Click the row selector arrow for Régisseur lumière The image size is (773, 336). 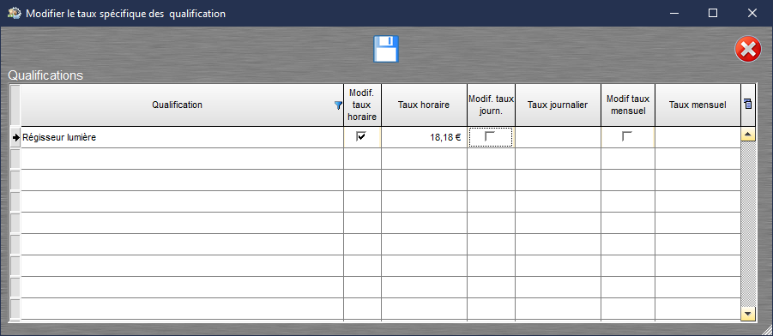click(15, 137)
